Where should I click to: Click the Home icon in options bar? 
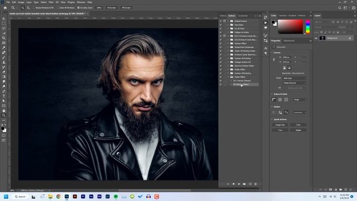pos(5,8)
